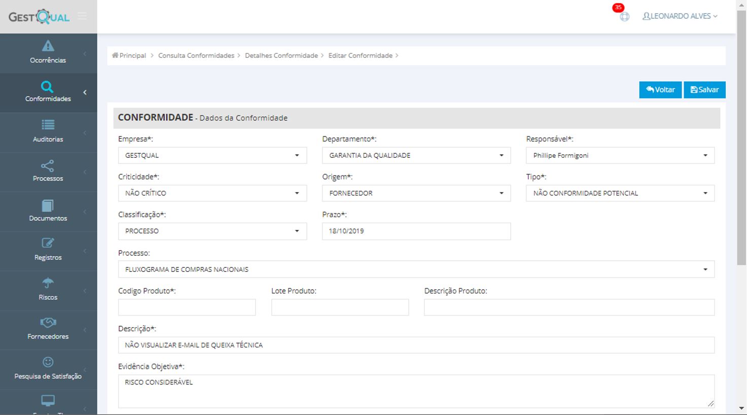747x415 pixels.
Task: Open the Tipo dropdown
Action: coord(620,193)
